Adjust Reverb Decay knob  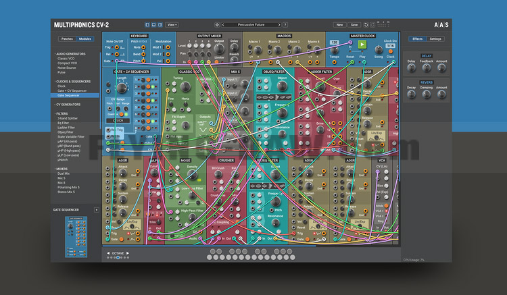pos(411,94)
